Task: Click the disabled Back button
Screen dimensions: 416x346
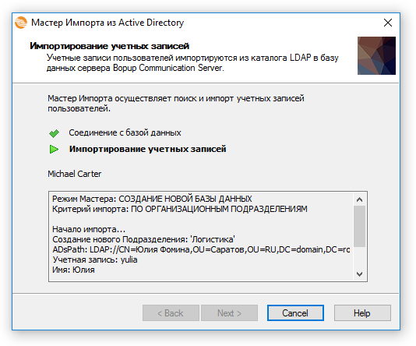Action: [x=171, y=313]
